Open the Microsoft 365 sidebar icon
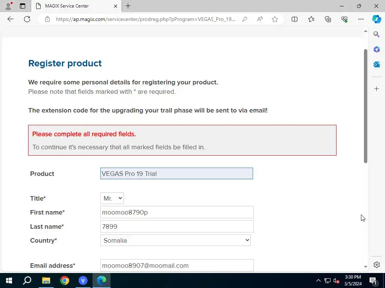Screen dimensions: 385x288 [376, 49]
